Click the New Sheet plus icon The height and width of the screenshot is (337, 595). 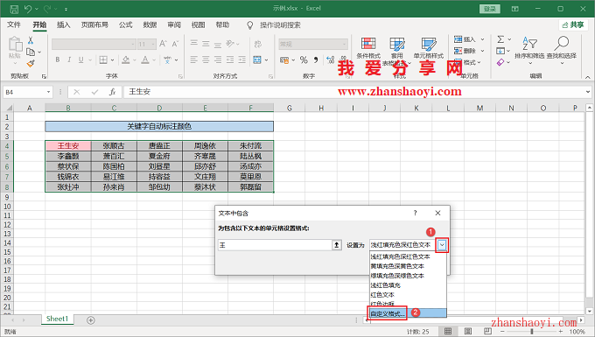90,320
